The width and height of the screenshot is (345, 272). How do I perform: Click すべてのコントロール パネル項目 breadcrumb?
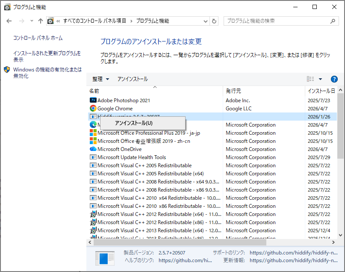[94, 21]
